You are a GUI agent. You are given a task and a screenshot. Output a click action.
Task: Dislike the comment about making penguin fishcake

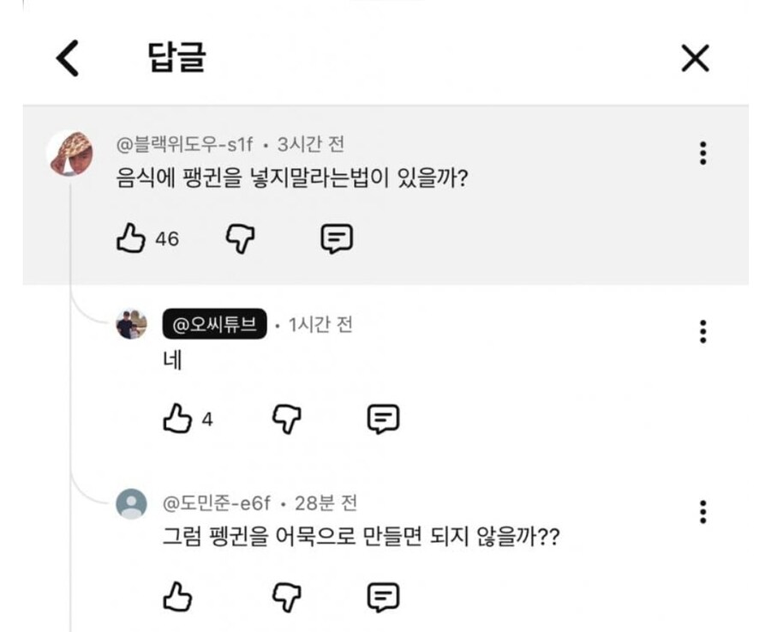tap(288, 596)
